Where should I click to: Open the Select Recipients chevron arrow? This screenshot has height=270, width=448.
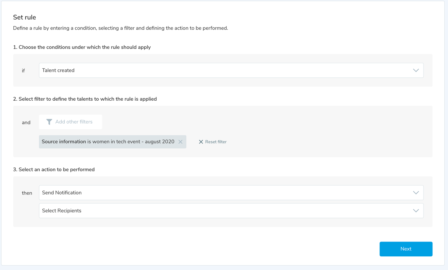coord(416,211)
